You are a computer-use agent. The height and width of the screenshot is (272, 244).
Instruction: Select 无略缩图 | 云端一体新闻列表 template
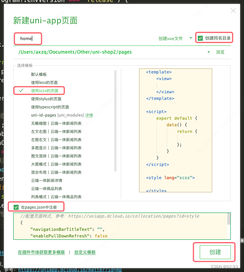point(56,123)
